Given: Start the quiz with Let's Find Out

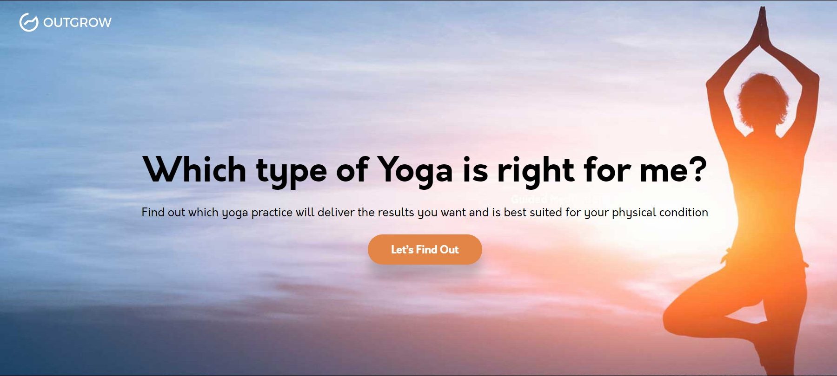Looking at the screenshot, I should (x=425, y=249).
